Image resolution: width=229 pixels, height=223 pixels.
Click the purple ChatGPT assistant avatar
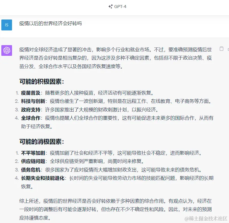click(x=7, y=50)
